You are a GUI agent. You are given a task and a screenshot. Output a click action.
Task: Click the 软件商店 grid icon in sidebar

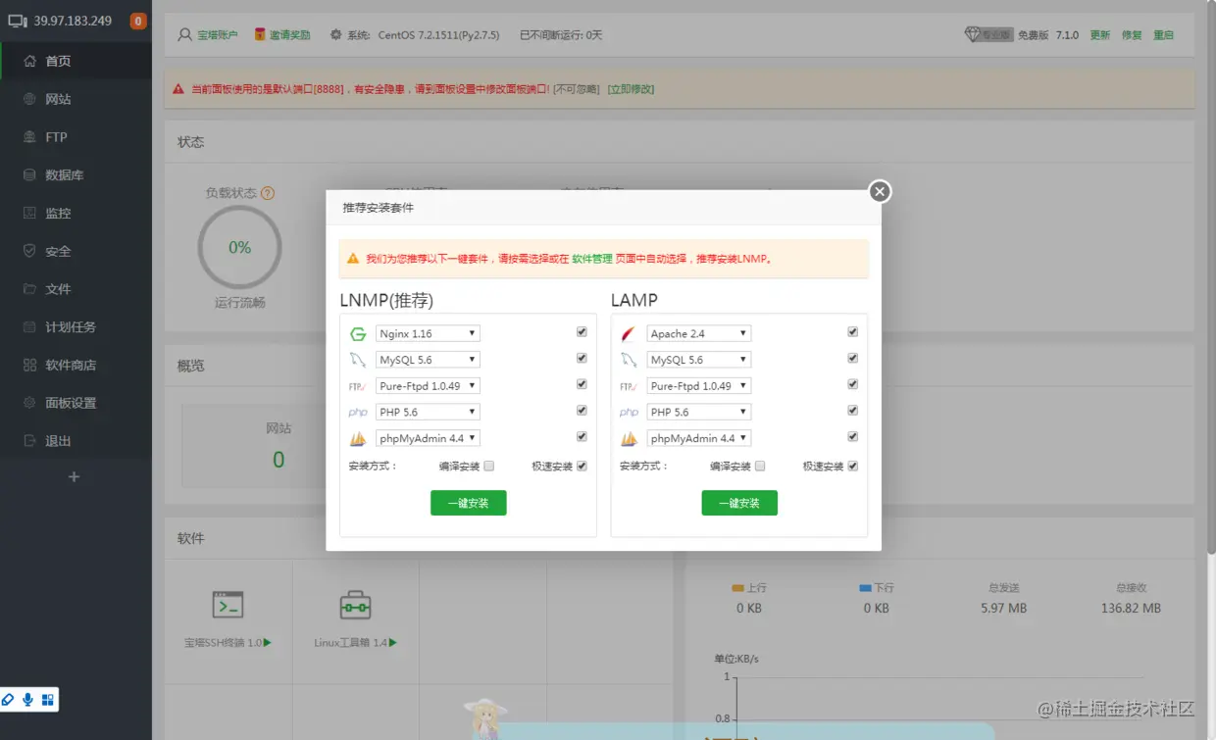29,365
